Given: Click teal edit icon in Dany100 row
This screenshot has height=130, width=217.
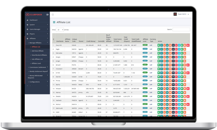Looking at the screenshot, I should tap(161, 45).
